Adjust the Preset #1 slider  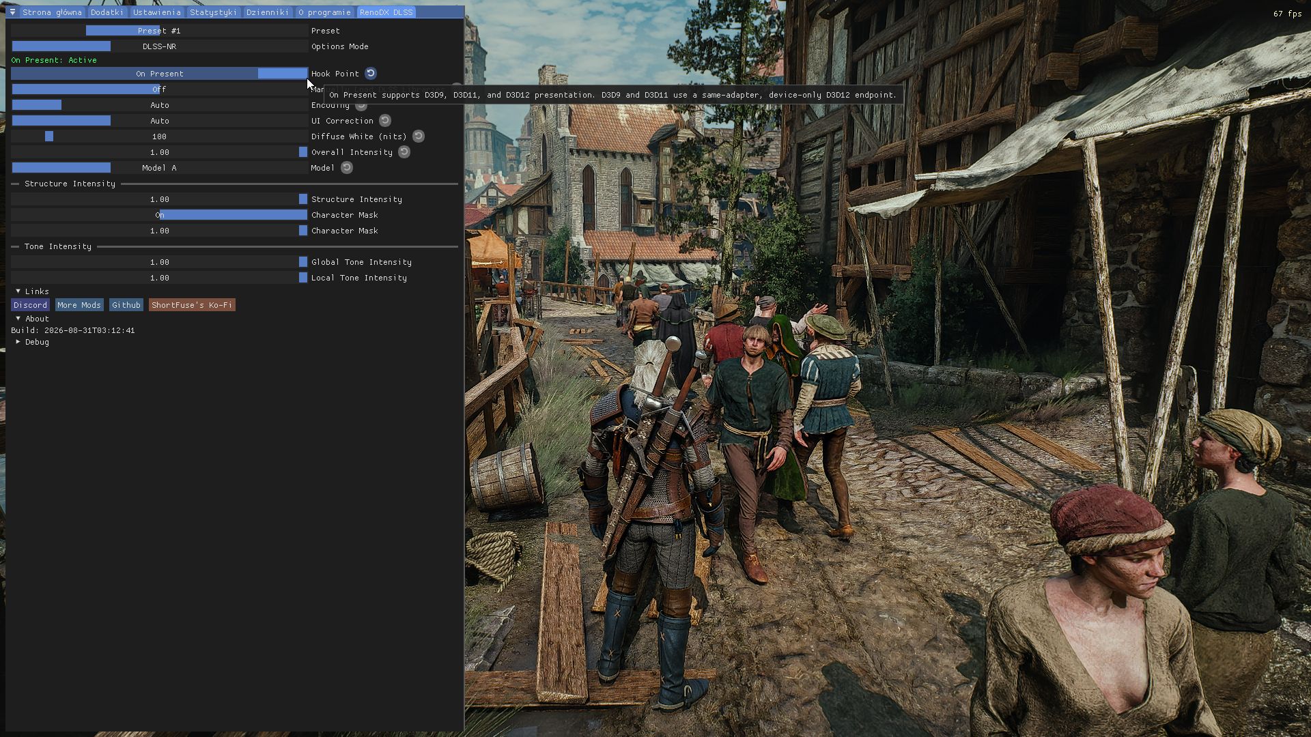click(x=159, y=31)
